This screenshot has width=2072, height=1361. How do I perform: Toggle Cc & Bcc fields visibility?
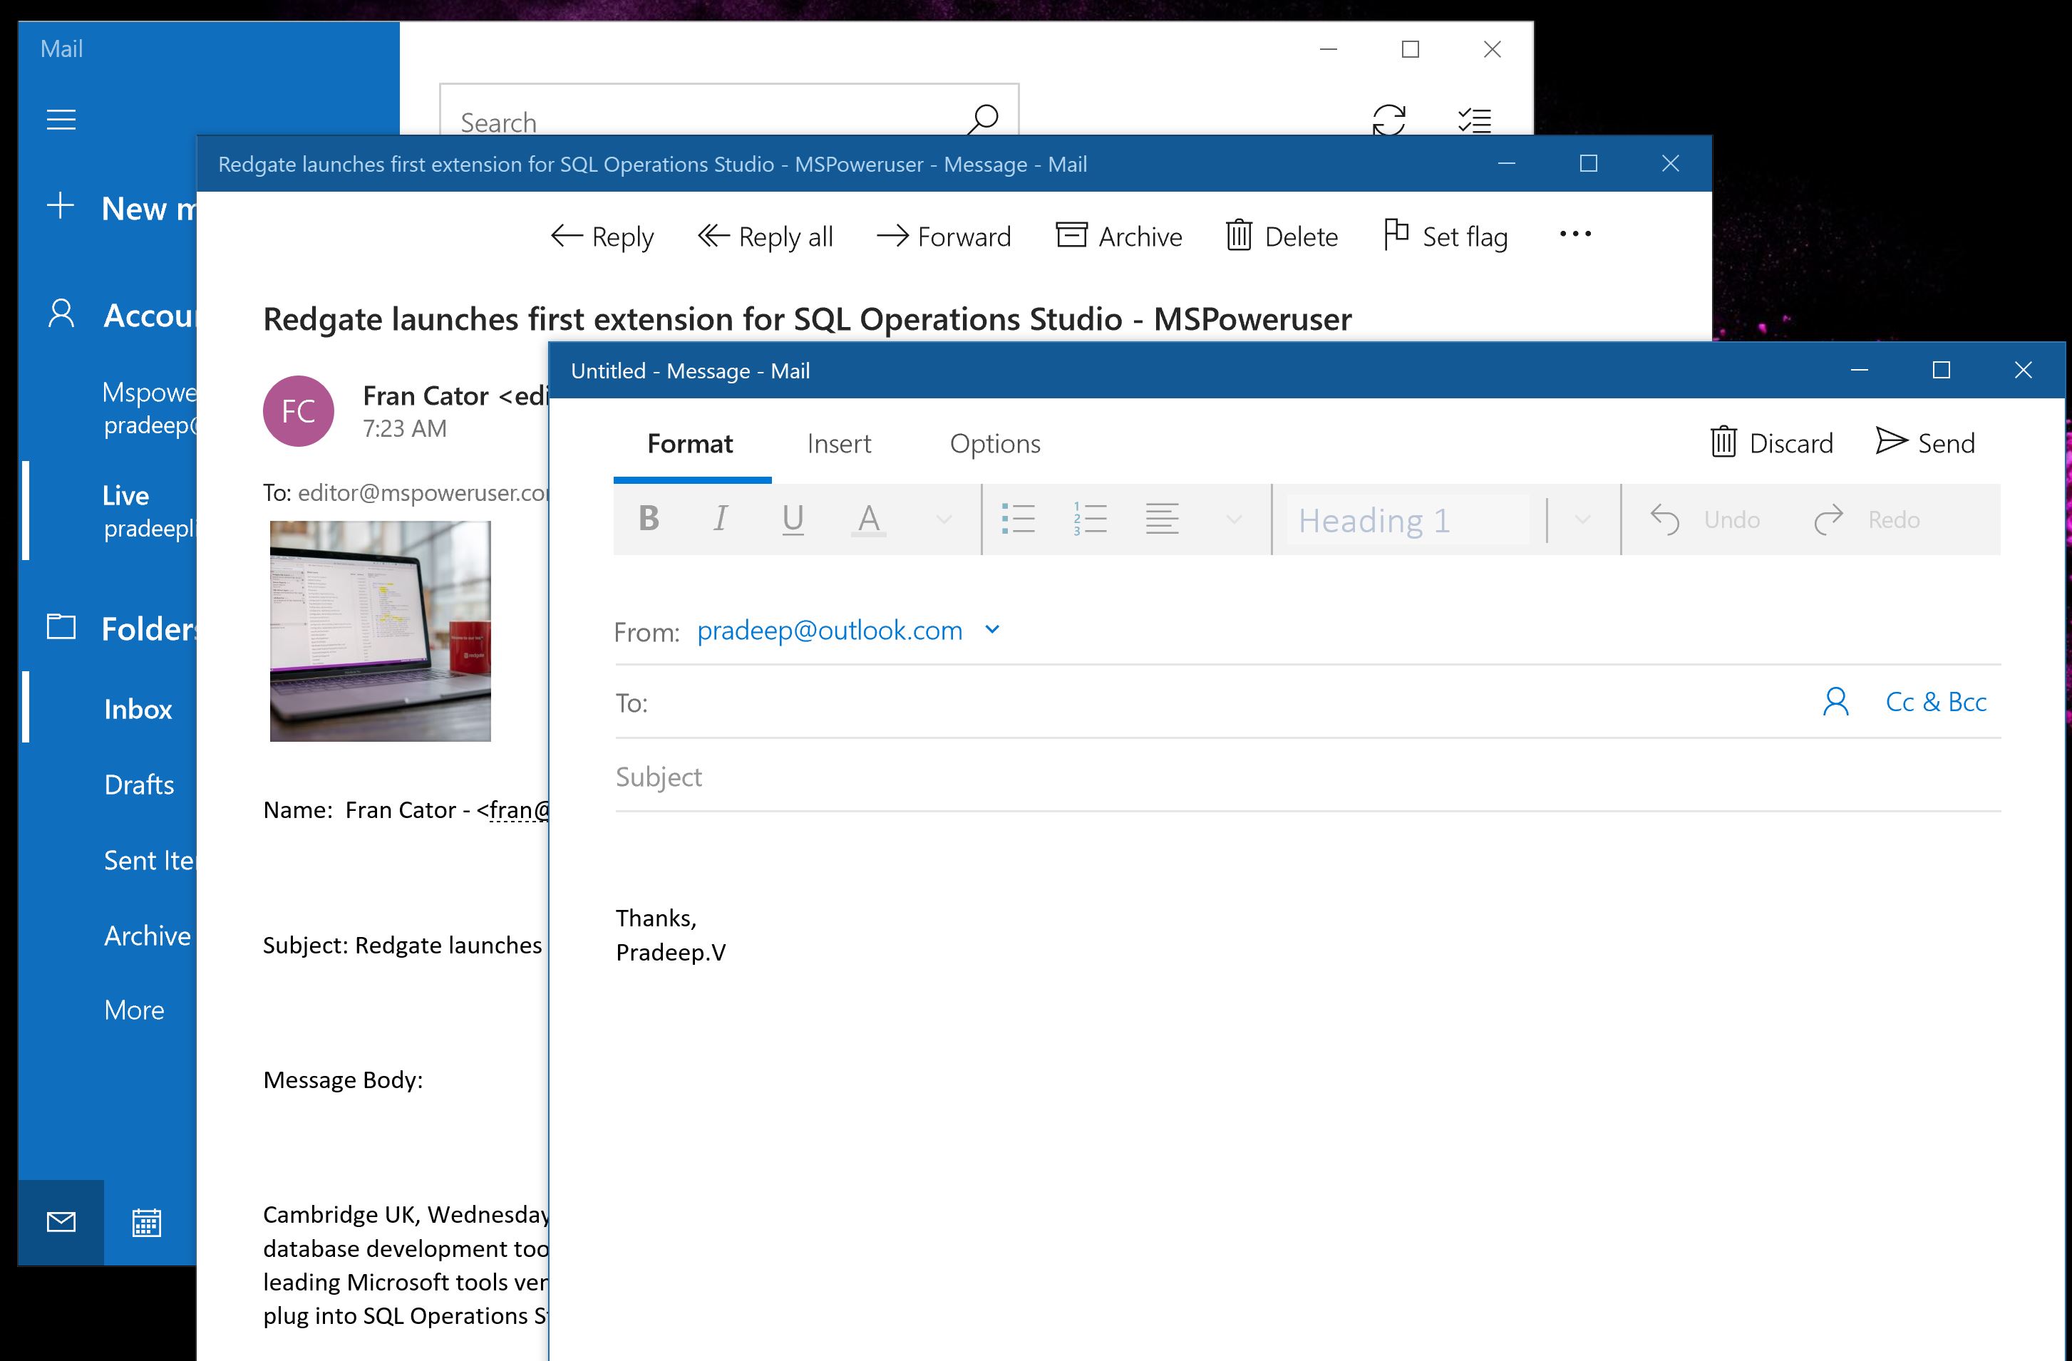click(x=1937, y=700)
